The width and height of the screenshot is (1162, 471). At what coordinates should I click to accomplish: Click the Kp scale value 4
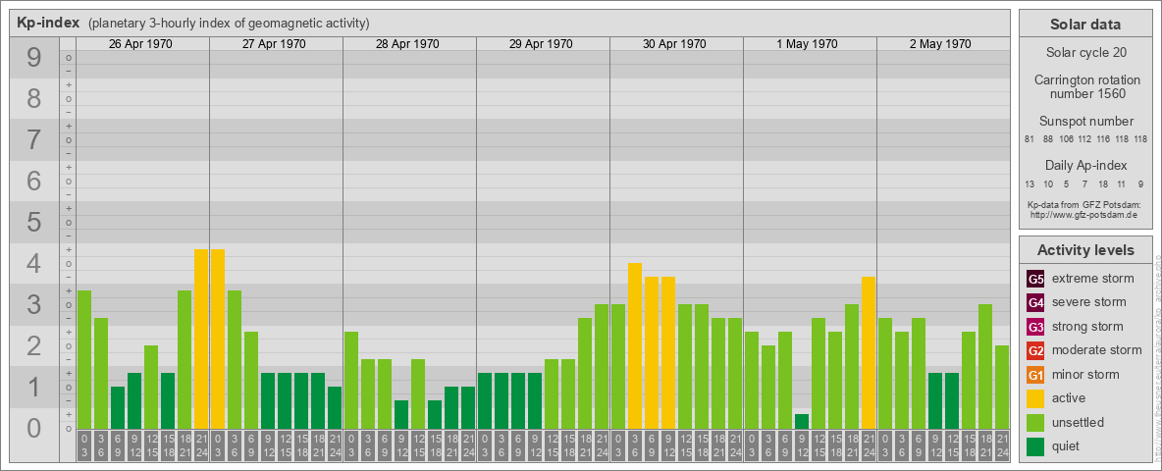34,263
